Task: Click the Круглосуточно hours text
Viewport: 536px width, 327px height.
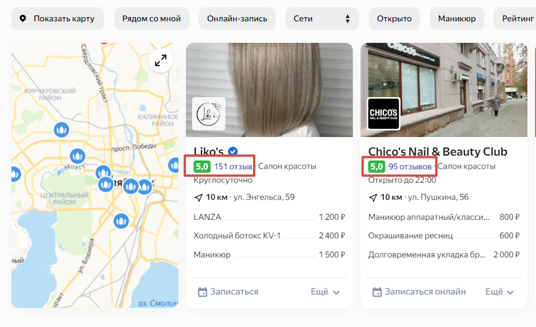Action: [223, 180]
